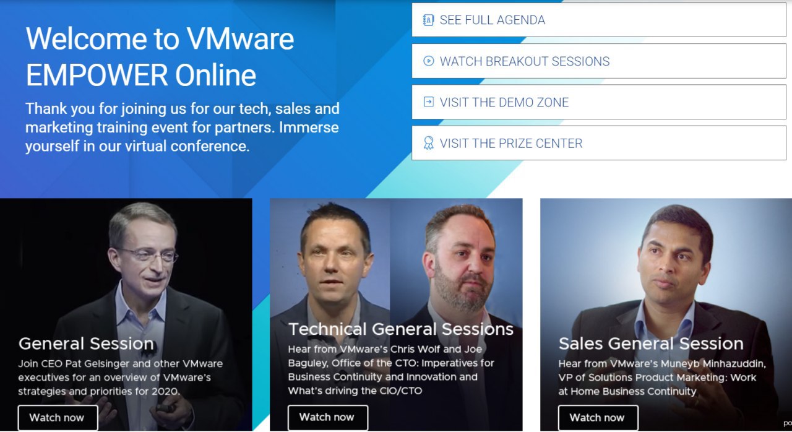The height and width of the screenshot is (432, 792).
Task: Open Visit the Prize Center
Action: (x=599, y=143)
